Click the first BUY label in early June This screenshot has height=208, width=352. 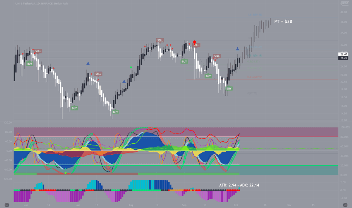tap(29, 64)
